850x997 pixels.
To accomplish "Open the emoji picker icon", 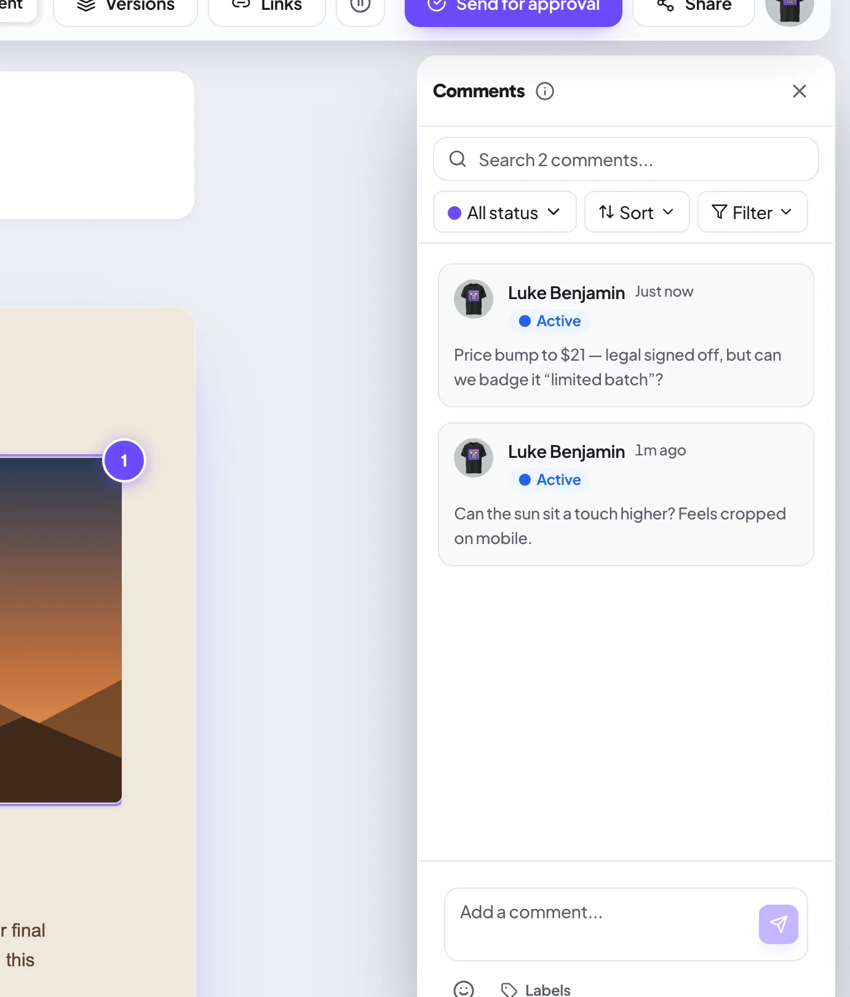I will [464, 989].
